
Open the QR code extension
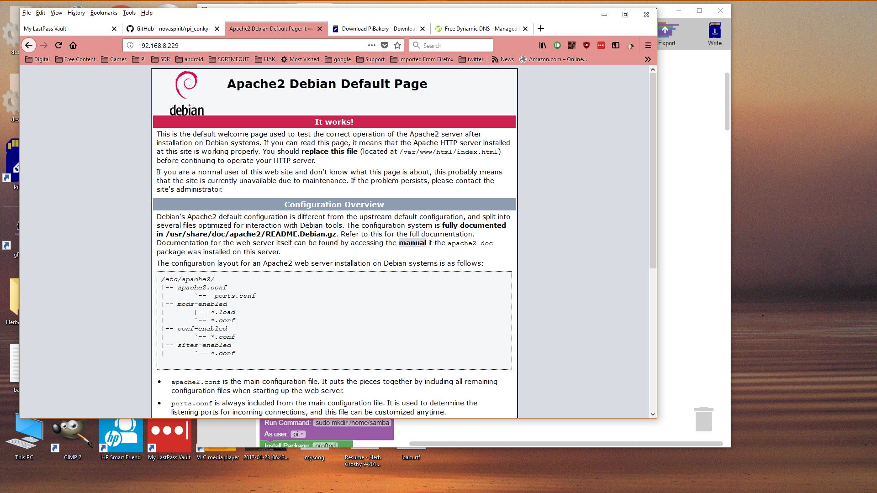pos(572,45)
